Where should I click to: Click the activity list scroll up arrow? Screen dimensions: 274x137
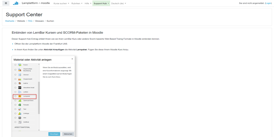[x=39, y=64]
